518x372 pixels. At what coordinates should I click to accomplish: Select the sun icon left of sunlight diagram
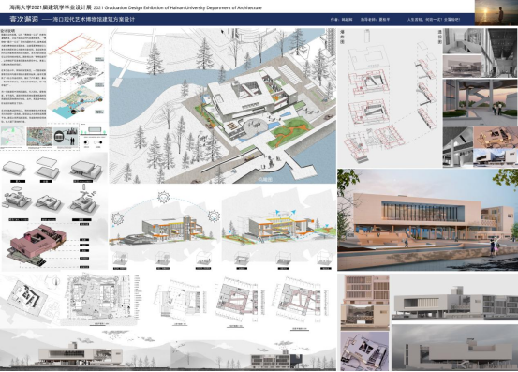click(118, 218)
